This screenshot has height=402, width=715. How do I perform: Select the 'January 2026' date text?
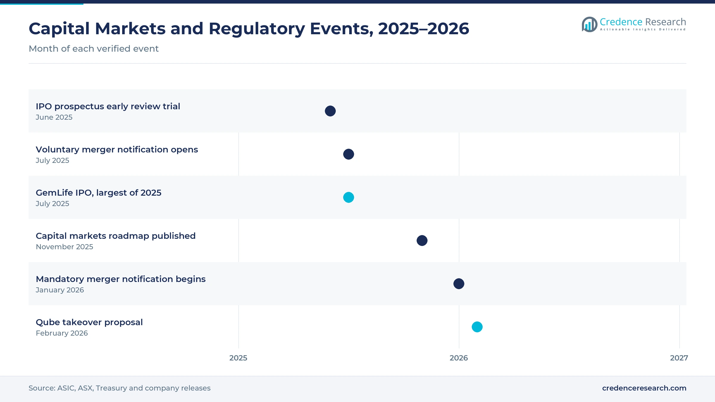(x=60, y=290)
